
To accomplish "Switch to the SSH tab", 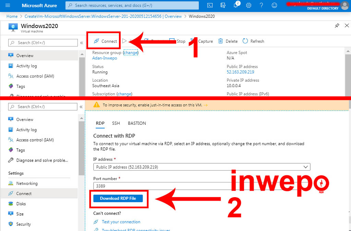I will pyautogui.click(x=116, y=123).
